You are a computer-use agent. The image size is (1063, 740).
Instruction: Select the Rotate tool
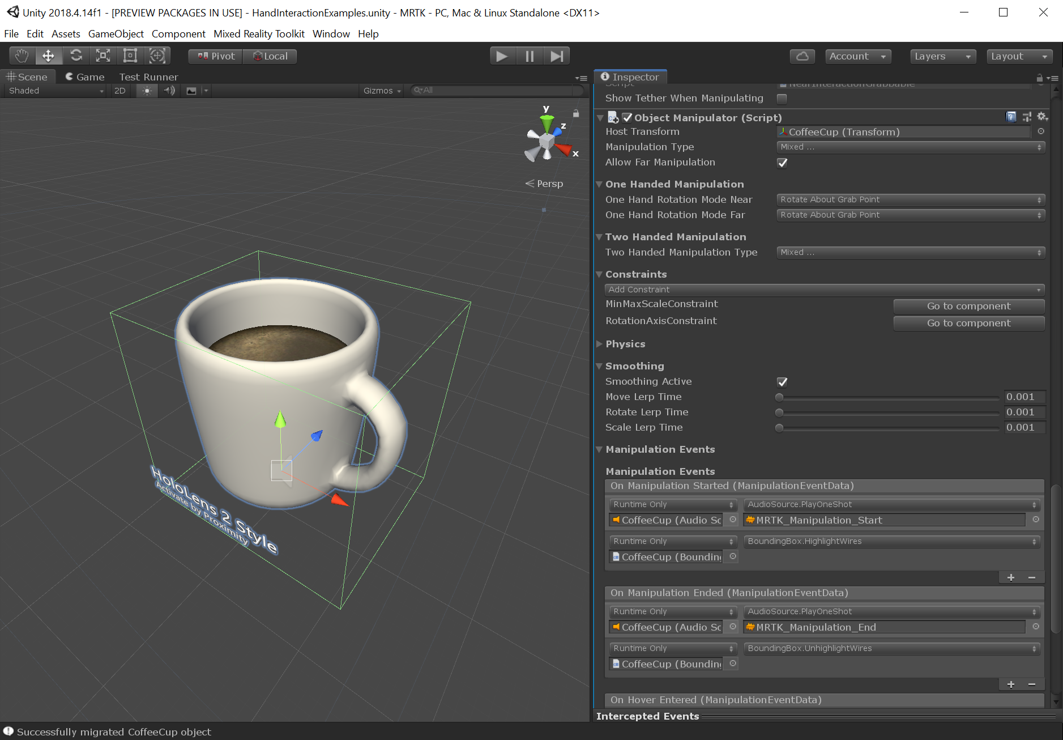[x=76, y=56]
